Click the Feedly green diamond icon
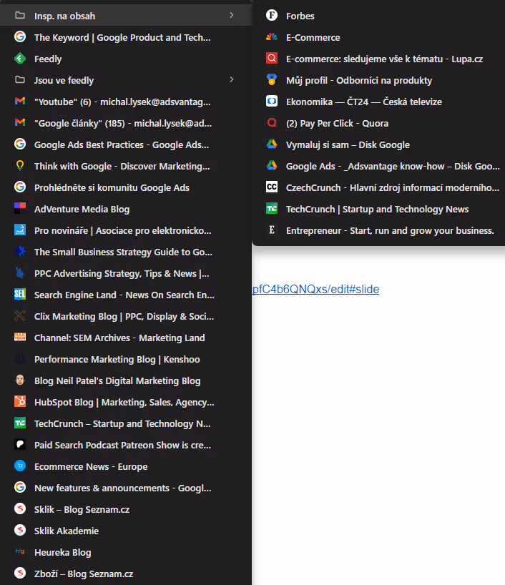Screen dimensions: 505x585 [x=20, y=59]
